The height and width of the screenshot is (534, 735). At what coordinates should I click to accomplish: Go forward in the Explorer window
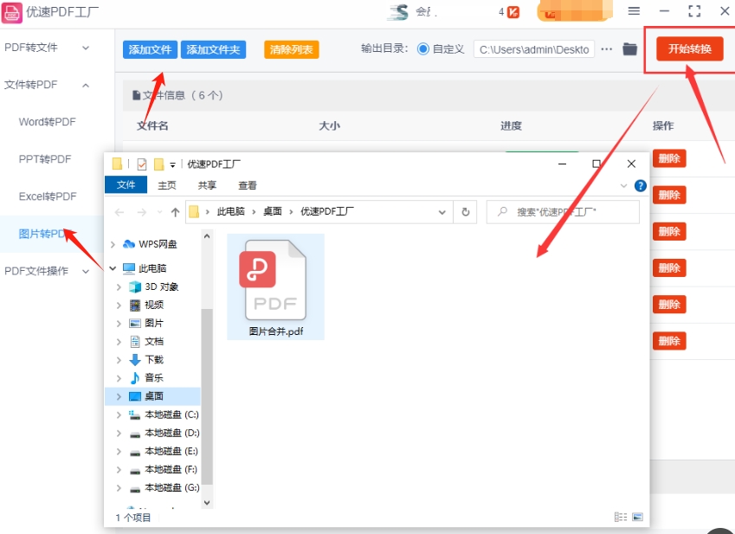[141, 212]
